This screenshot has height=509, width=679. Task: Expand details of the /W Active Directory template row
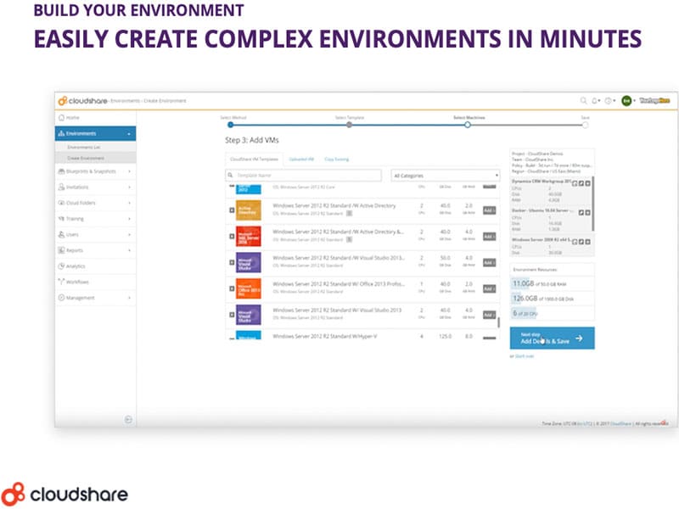[x=232, y=210]
